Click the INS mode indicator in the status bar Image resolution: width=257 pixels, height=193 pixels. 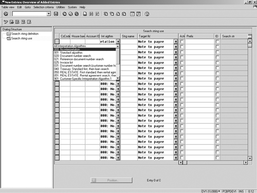(242, 191)
